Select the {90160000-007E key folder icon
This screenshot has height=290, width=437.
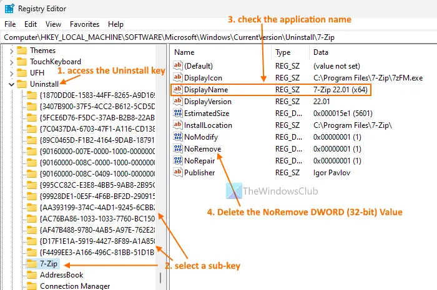(32, 151)
